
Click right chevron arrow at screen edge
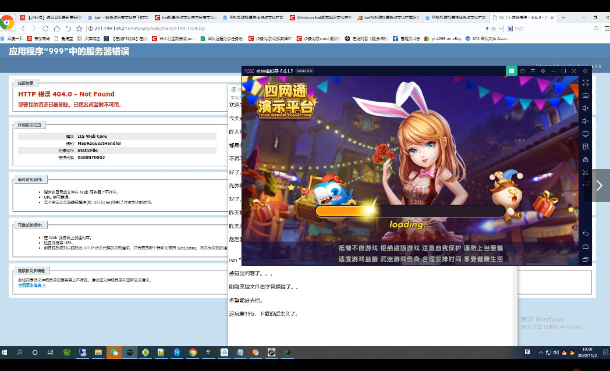tap(600, 185)
